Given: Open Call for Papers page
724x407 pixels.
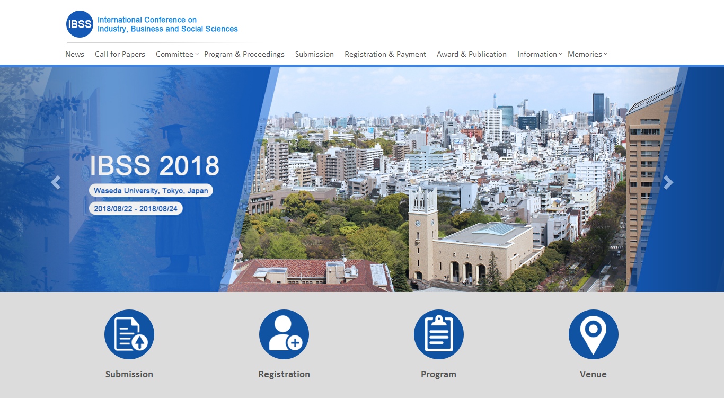Looking at the screenshot, I should [120, 54].
